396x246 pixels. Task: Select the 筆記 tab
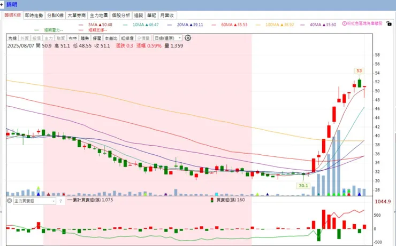point(151,15)
